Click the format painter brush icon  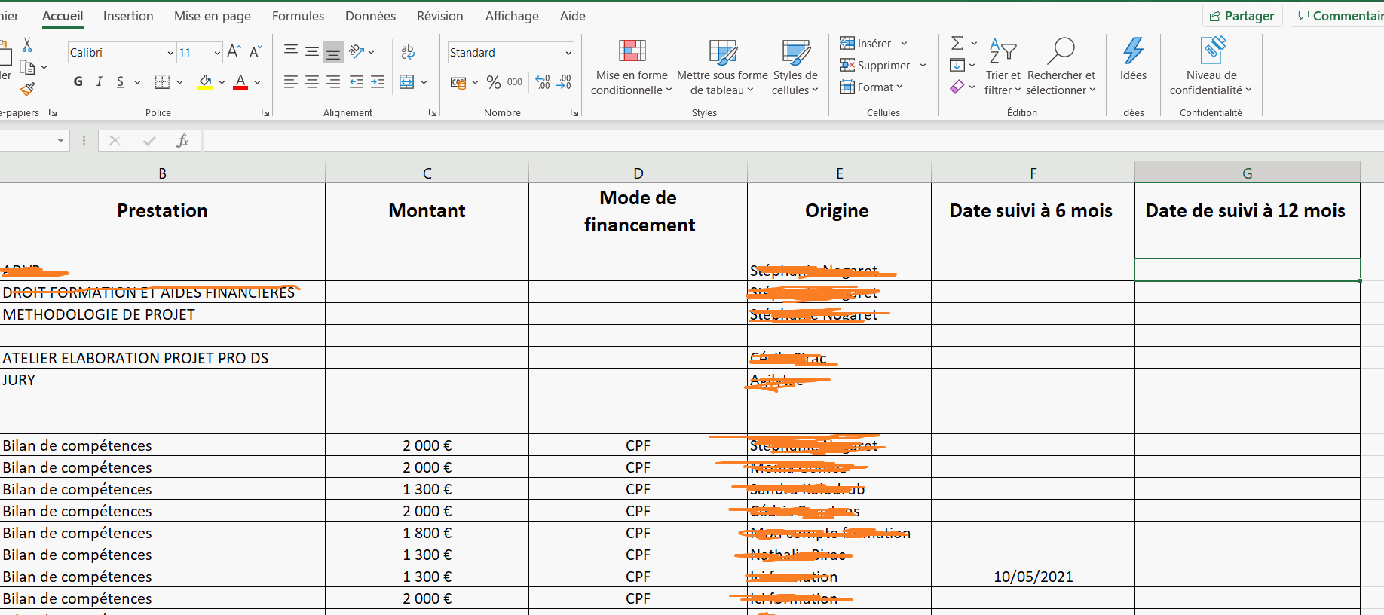pyautogui.click(x=27, y=90)
